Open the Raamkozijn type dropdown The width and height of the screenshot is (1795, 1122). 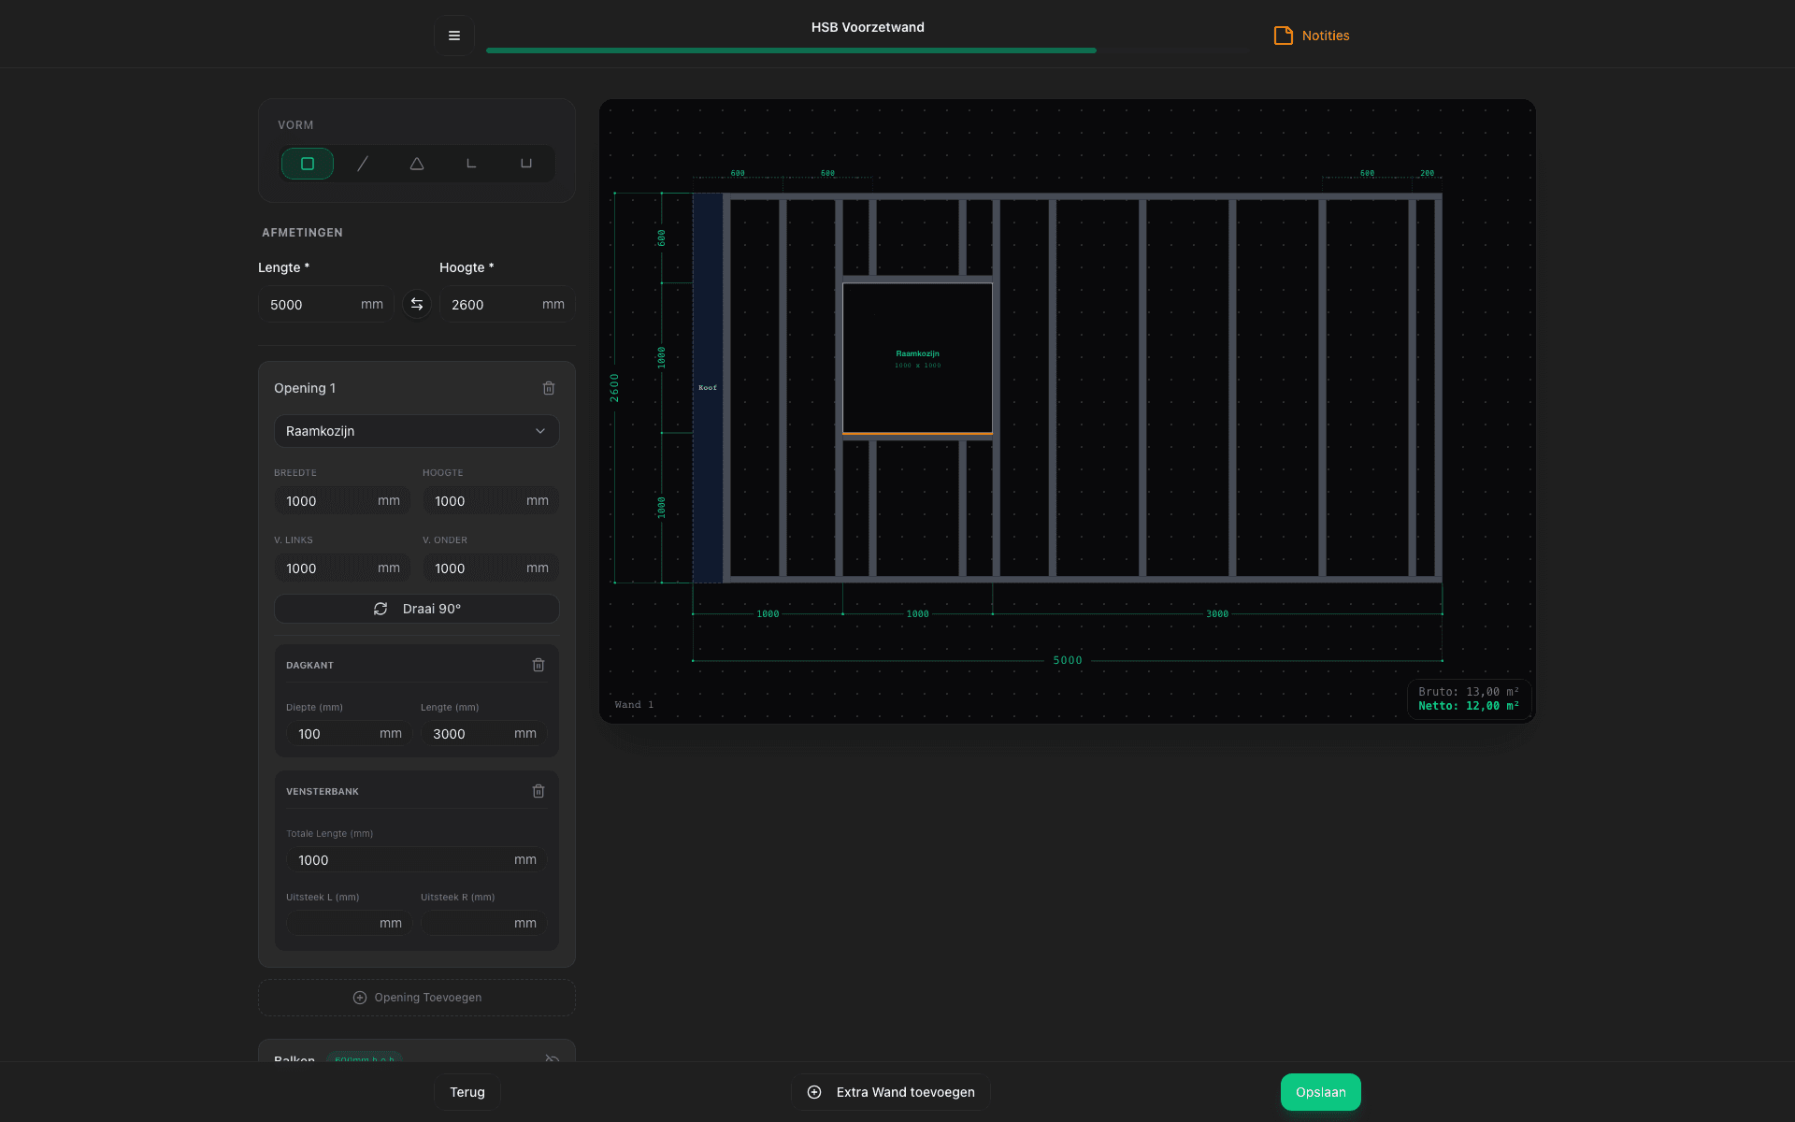416,431
